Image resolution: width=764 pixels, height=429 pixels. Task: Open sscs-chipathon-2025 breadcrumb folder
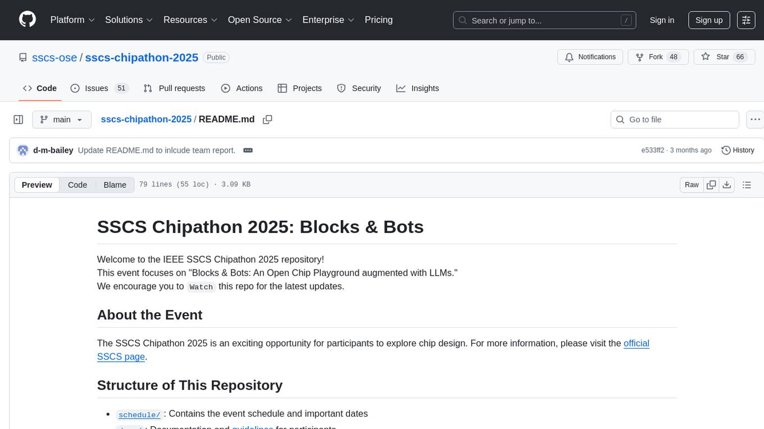146,119
